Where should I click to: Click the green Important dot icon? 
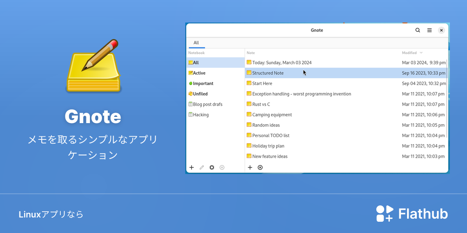[x=191, y=83]
